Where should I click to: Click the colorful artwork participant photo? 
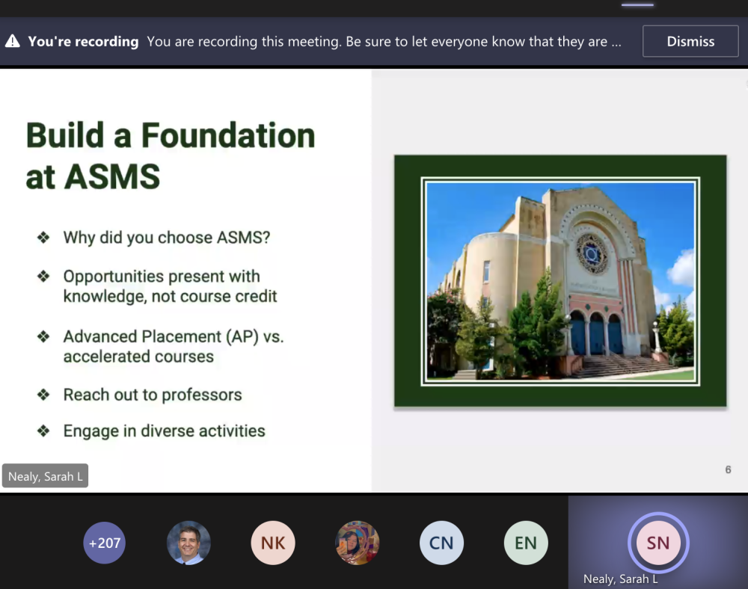coord(358,543)
